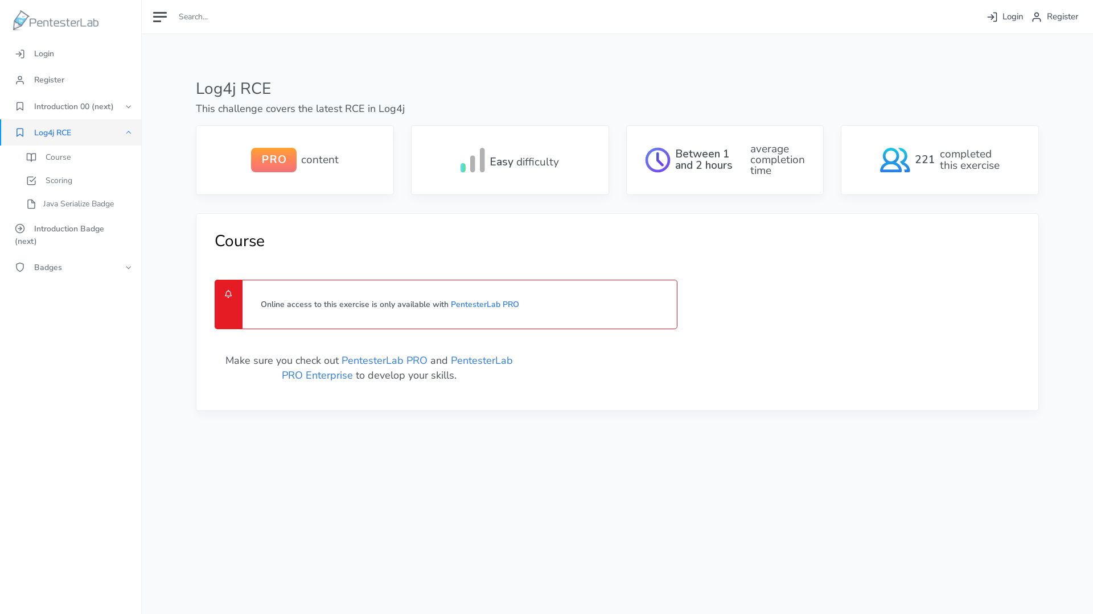Click the Introduction 00 bookmark icon

point(20,107)
